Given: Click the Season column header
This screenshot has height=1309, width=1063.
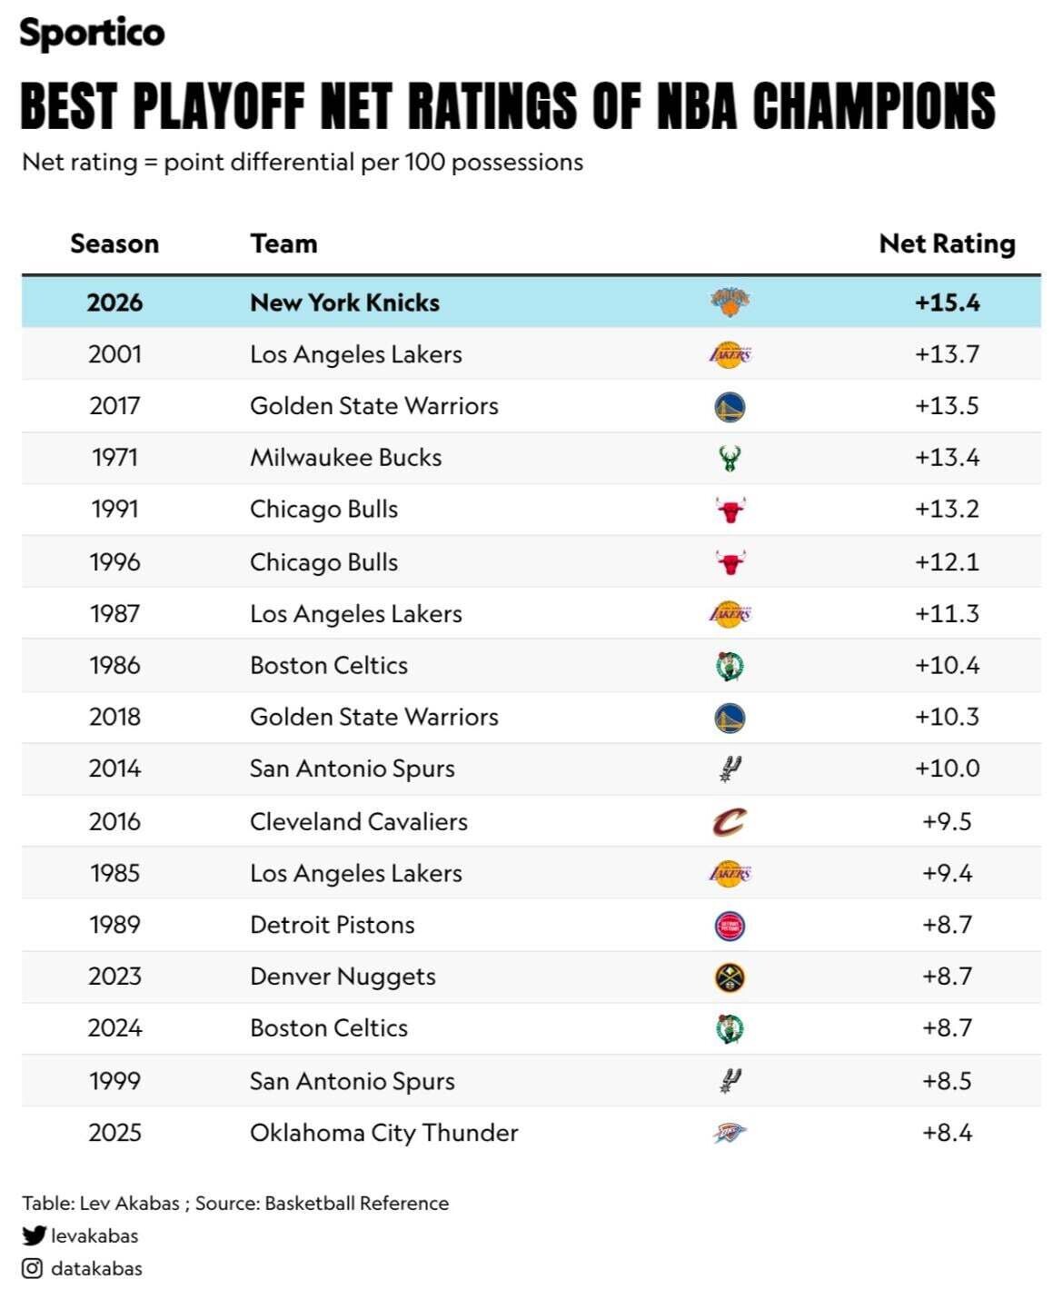Looking at the screenshot, I should click(114, 243).
